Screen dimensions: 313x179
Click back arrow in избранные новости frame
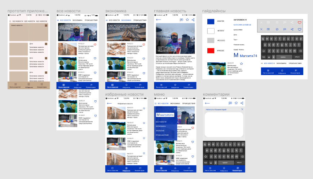coord(109,104)
